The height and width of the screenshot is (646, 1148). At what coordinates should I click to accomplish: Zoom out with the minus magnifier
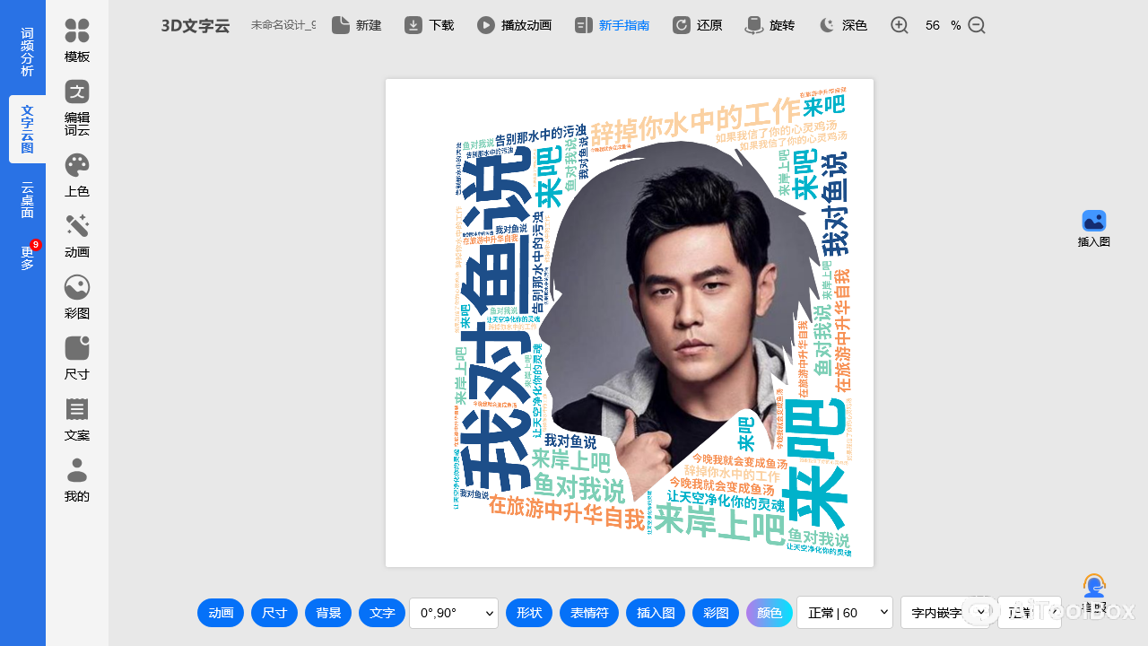[x=977, y=25]
